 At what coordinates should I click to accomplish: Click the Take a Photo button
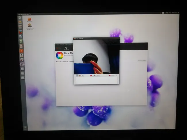(95, 75)
